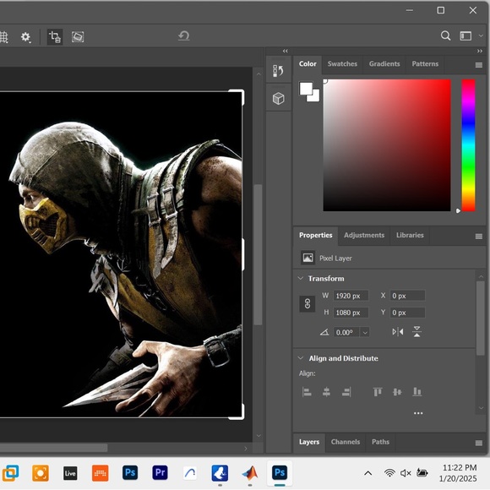The width and height of the screenshot is (490, 490).
Task: Click the reset crop arrow icon
Action: pos(184,35)
